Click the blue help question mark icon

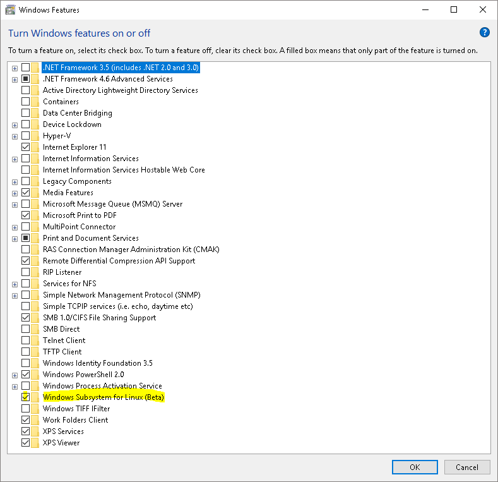(x=484, y=32)
